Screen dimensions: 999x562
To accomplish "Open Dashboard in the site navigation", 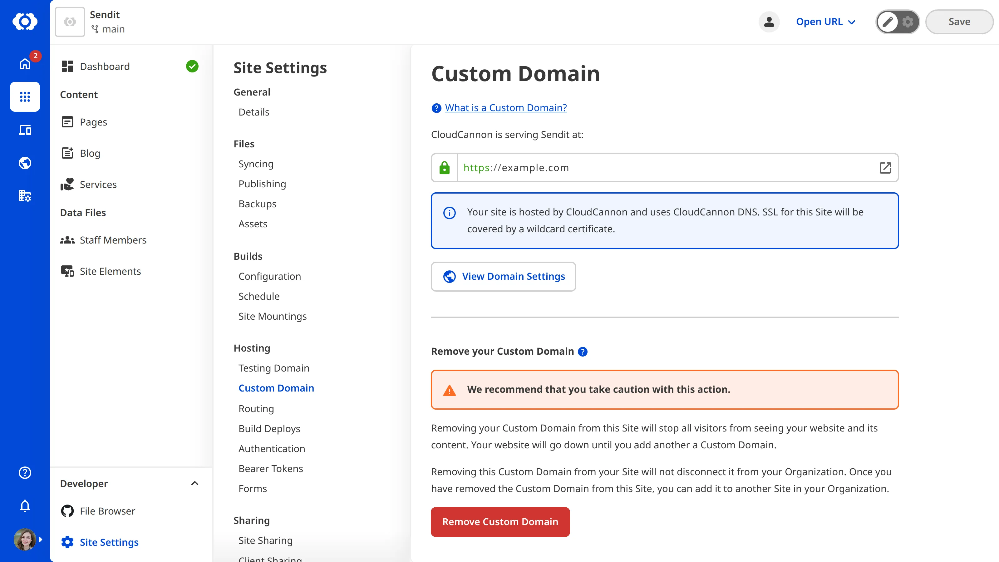I will (x=104, y=66).
